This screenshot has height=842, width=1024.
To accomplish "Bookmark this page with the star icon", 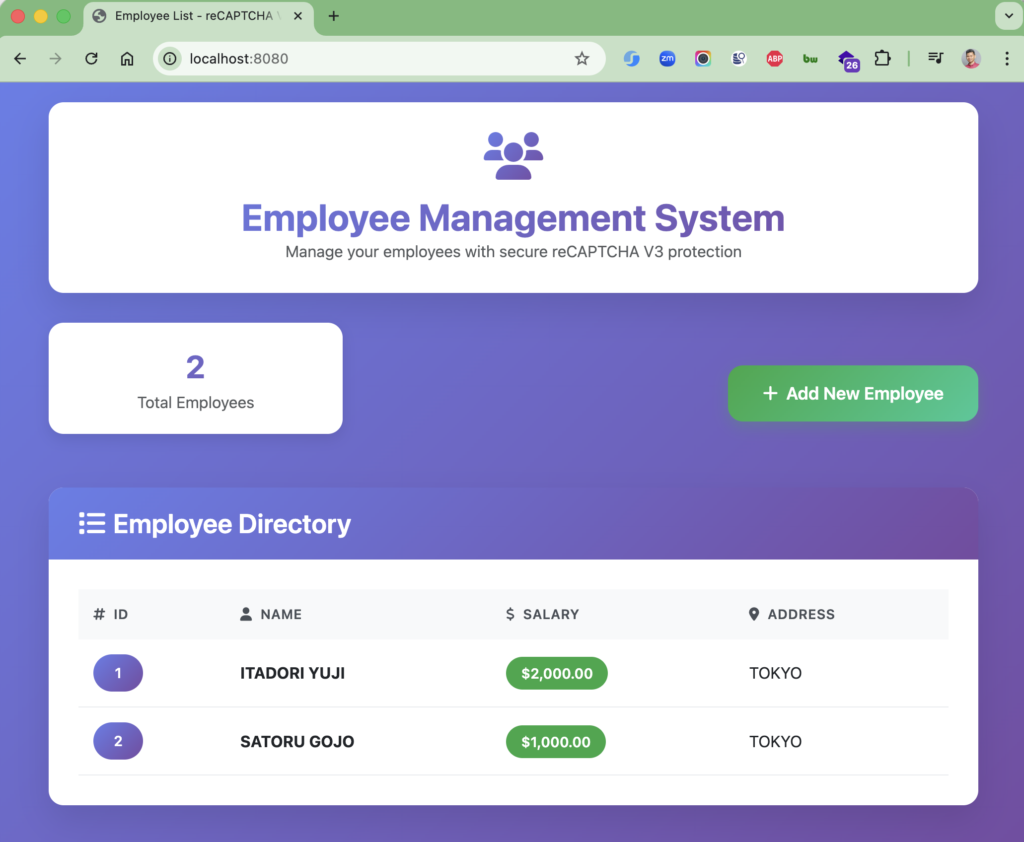I will 582,59.
